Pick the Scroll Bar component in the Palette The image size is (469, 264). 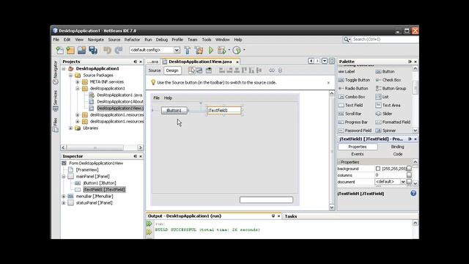pos(350,114)
